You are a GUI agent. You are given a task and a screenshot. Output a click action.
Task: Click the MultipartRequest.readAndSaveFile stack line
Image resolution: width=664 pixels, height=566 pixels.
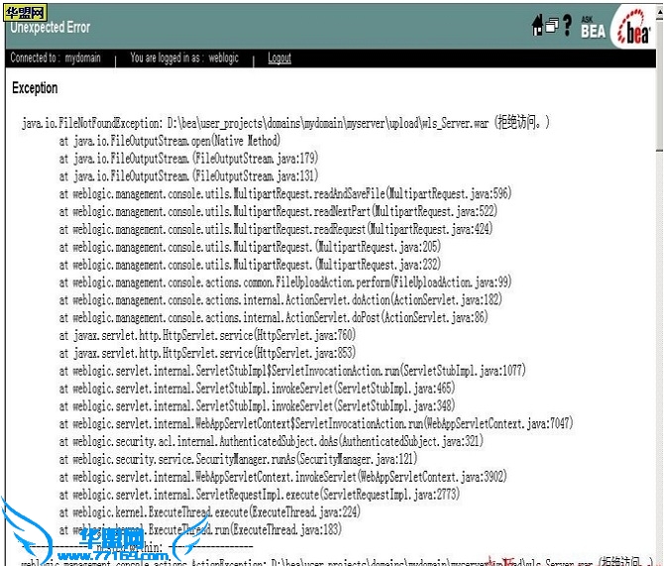click(285, 193)
